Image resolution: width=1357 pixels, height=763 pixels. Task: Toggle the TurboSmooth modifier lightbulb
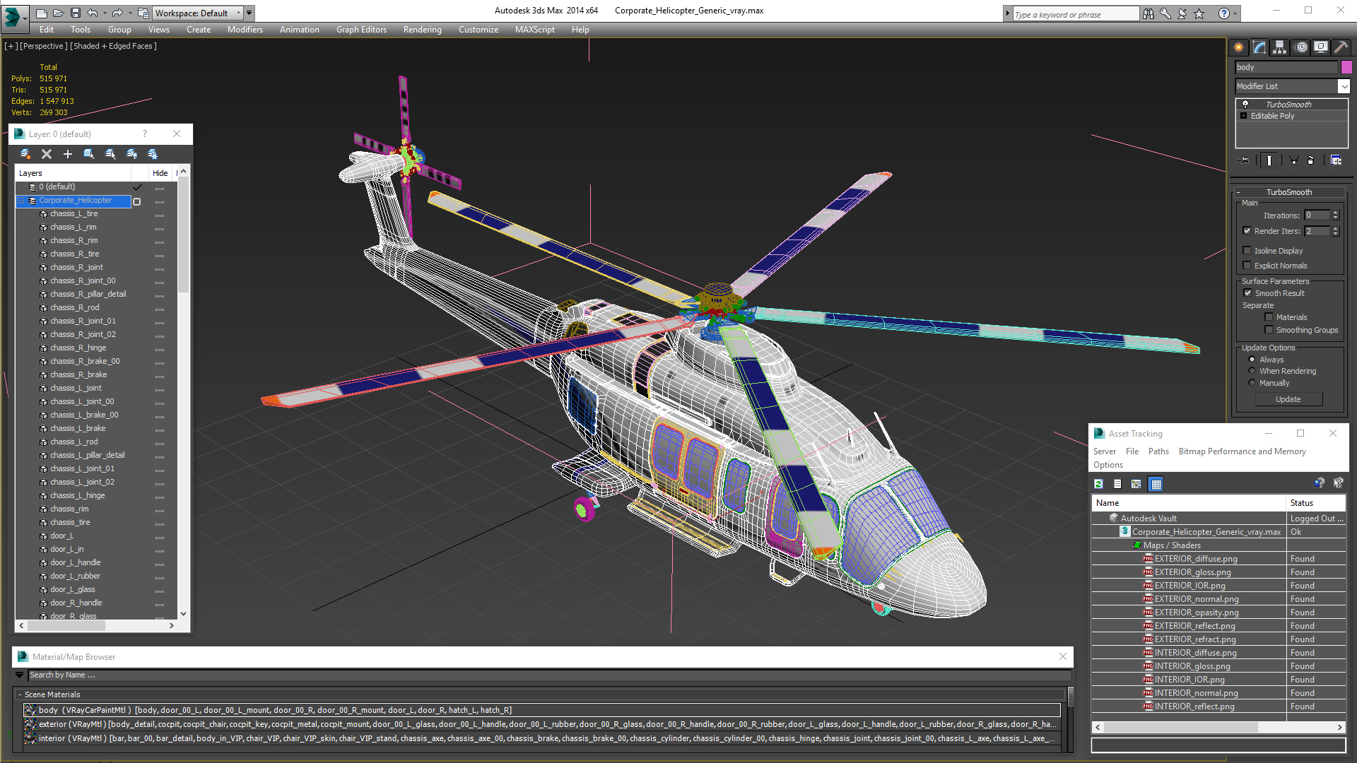(x=1245, y=104)
